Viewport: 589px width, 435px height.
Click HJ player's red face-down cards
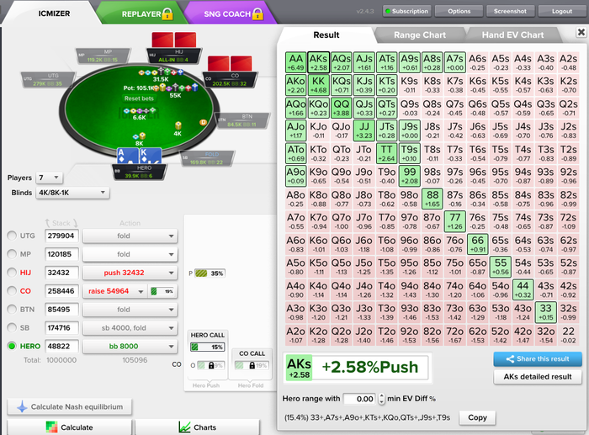point(174,40)
